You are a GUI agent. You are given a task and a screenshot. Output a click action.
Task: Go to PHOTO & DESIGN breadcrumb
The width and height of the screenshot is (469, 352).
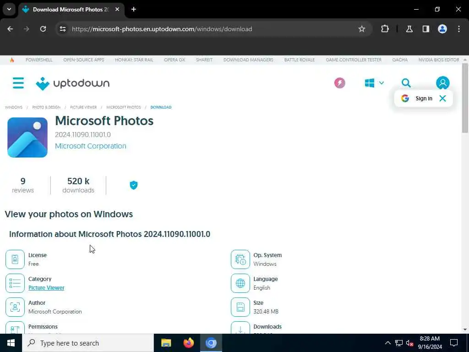(46, 107)
